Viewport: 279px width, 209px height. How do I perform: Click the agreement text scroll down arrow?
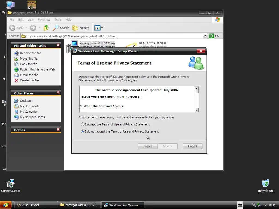pos(196,110)
